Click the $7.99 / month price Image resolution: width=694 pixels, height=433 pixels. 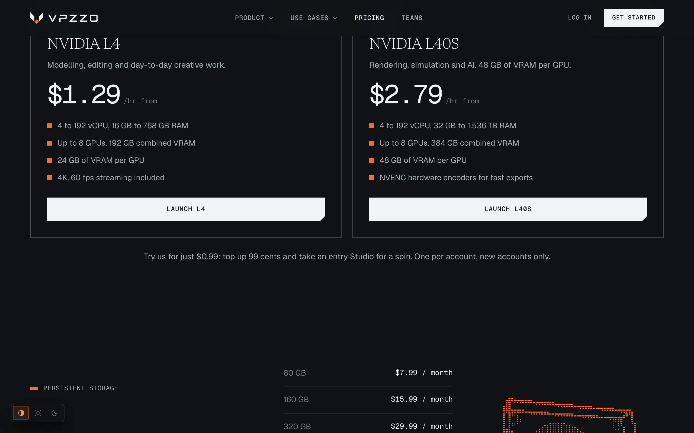click(424, 373)
